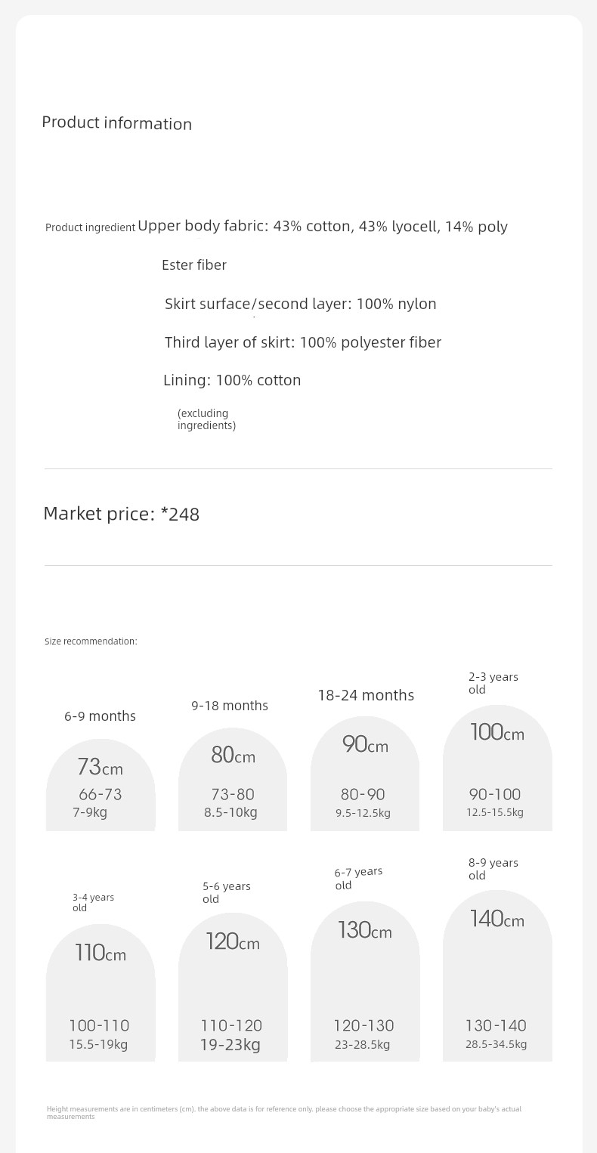The width and height of the screenshot is (597, 1153).
Task: Click the height measurements footnote text
Action: [x=284, y=1112]
